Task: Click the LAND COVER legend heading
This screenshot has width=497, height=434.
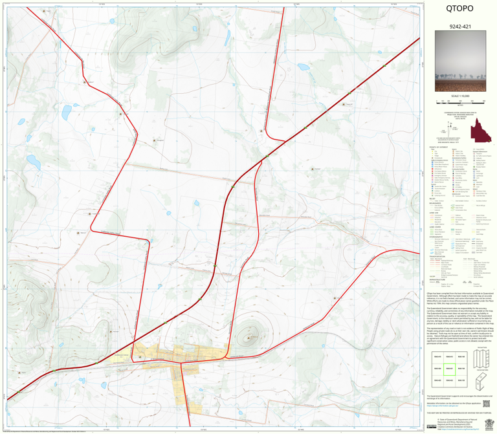Action: [435, 227]
